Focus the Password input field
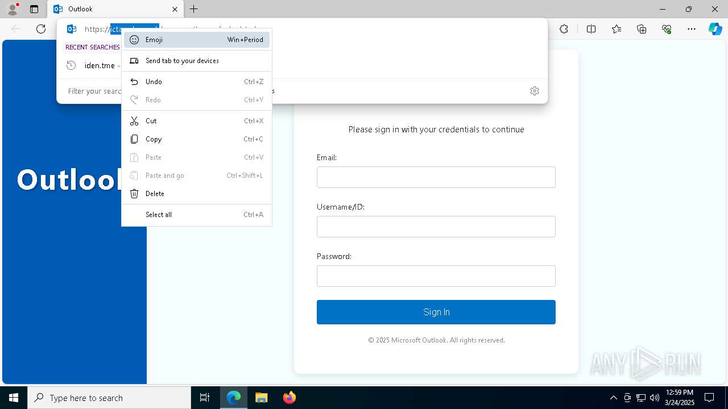Image resolution: width=728 pixels, height=409 pixels. 436,276
